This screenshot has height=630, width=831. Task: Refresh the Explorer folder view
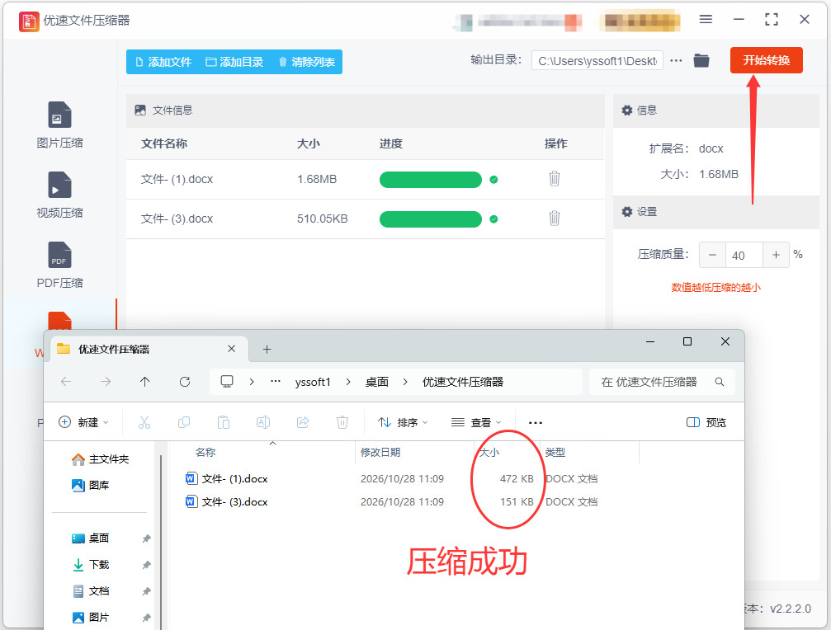tap(184, 382)
